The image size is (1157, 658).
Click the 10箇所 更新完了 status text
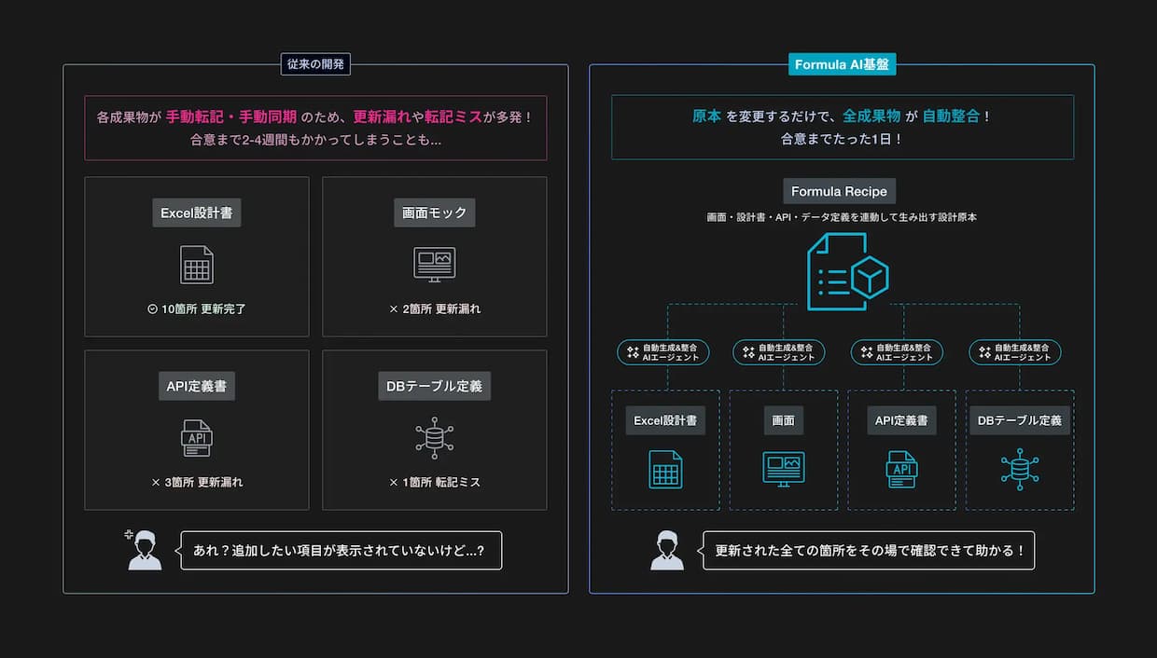click(x=197, y=308)
